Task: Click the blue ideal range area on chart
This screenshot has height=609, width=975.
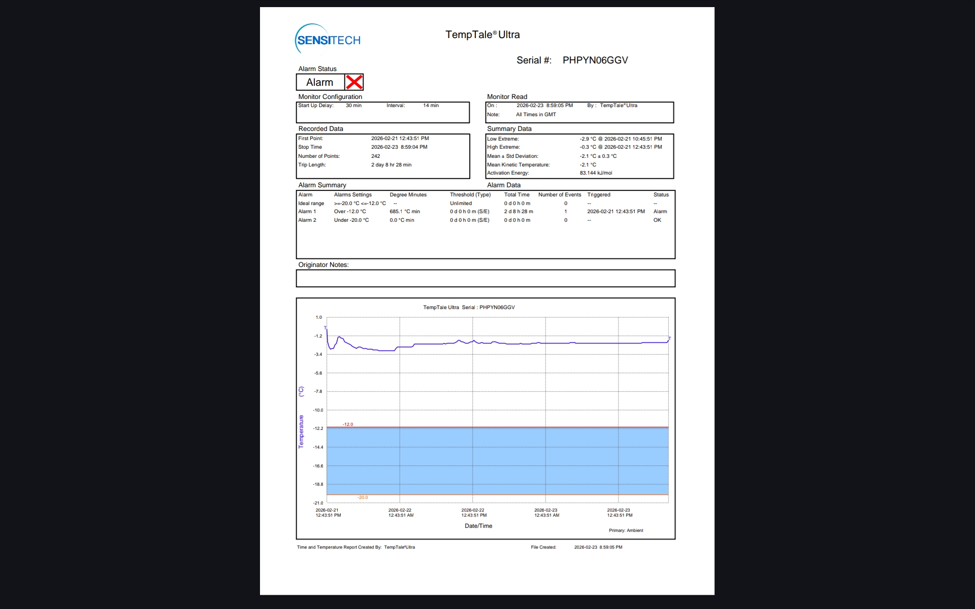Action: coord(498,461)
